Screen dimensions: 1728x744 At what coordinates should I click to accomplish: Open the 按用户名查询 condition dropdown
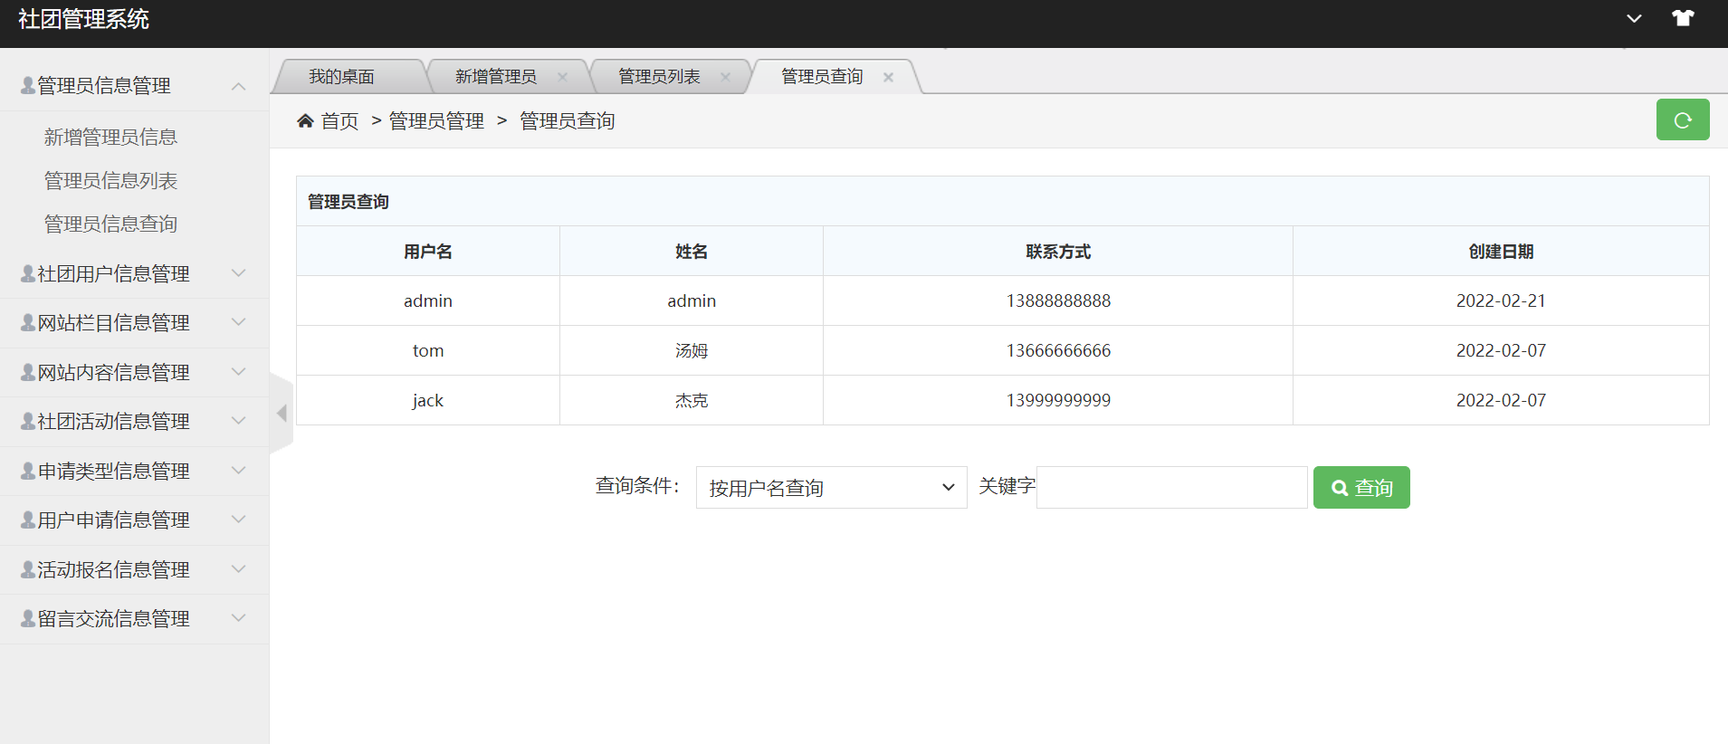point(831,487)
